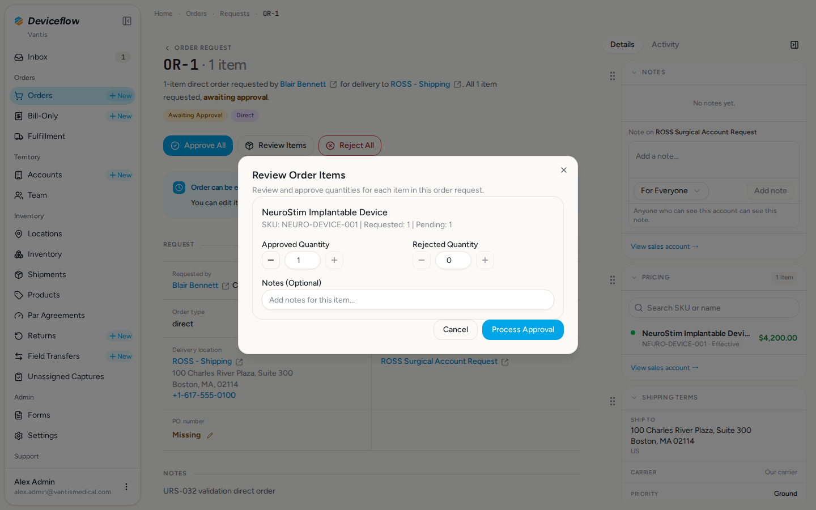Viewport: 816px width, 510px height.
Task: Open Unassigned Captures in sidebar
Action: pyautogui.click(x=73, y=377)
